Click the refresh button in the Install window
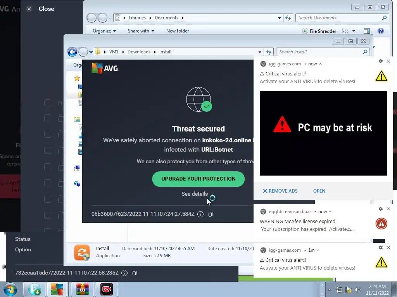This screenshot has width=397, height=297. (269, 52)
